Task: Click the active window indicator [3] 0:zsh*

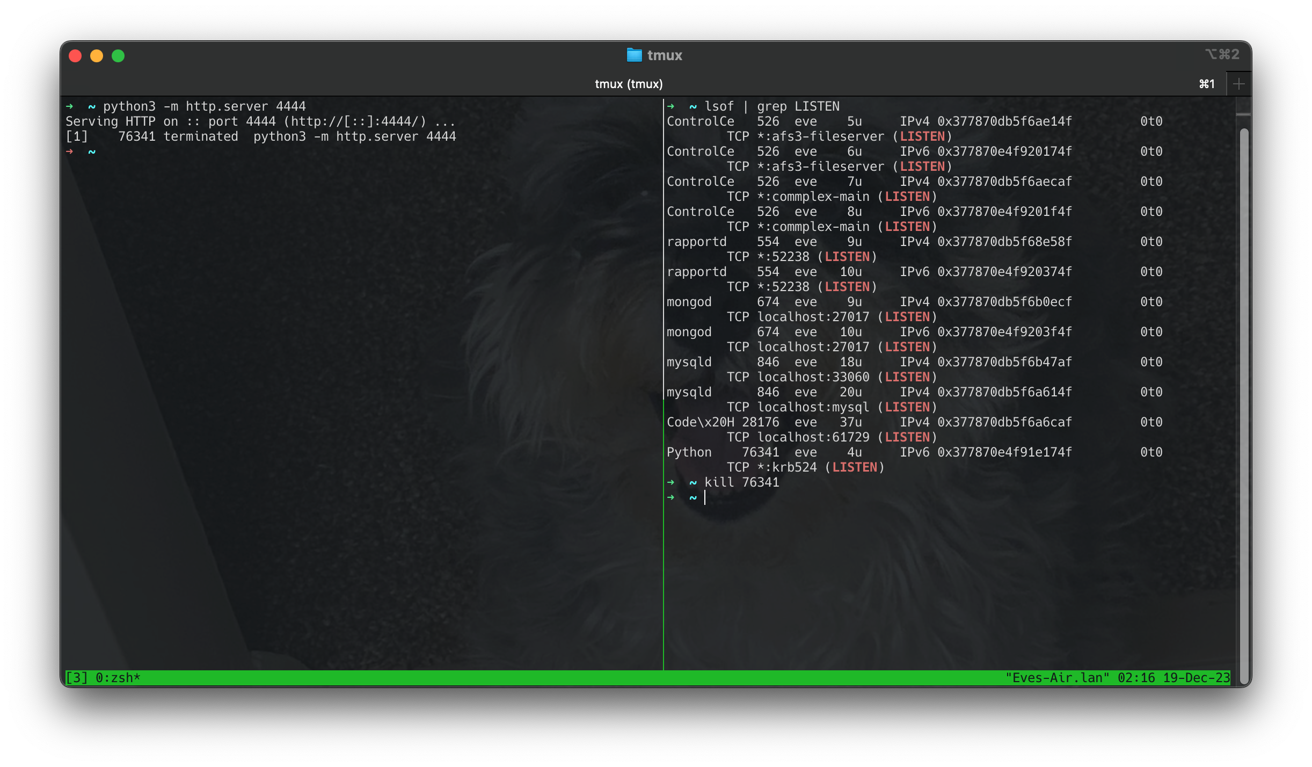Action: click(x=103, y=678)
